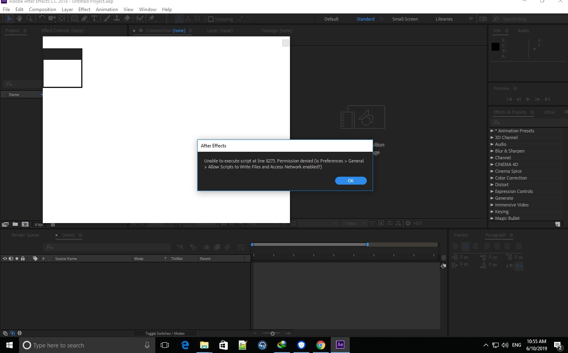Toggle the lock column in timeline
The image size is (568, 353).
[x=23, y=258]
